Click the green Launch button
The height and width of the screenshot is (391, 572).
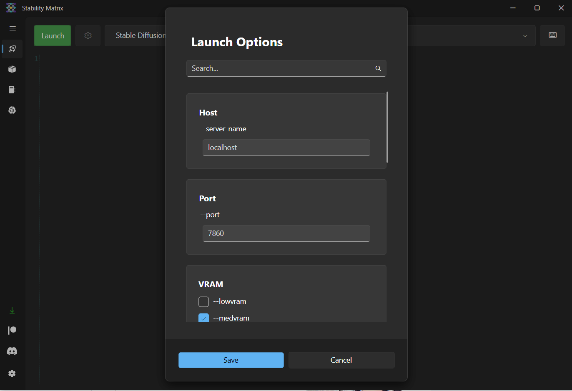[x=53, y=35]
